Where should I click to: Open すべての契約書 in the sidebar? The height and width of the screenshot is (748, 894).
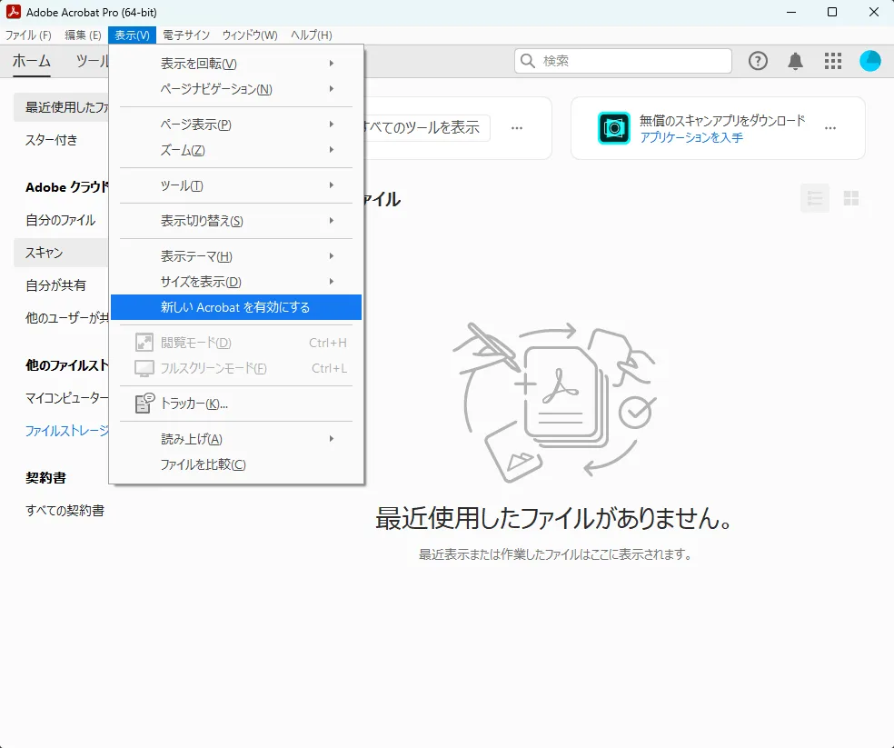(x=65, y=511)
